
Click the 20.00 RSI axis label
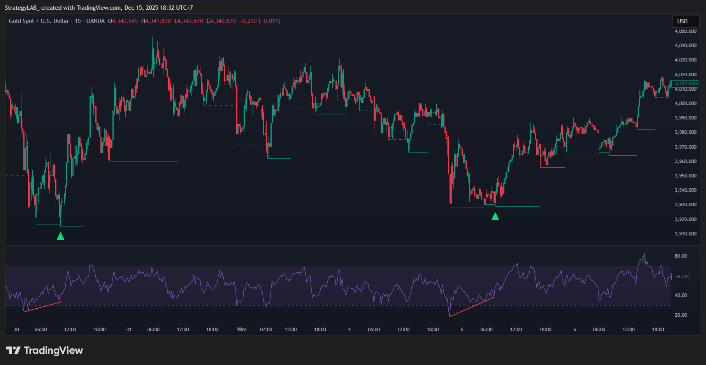pos(681,315)
